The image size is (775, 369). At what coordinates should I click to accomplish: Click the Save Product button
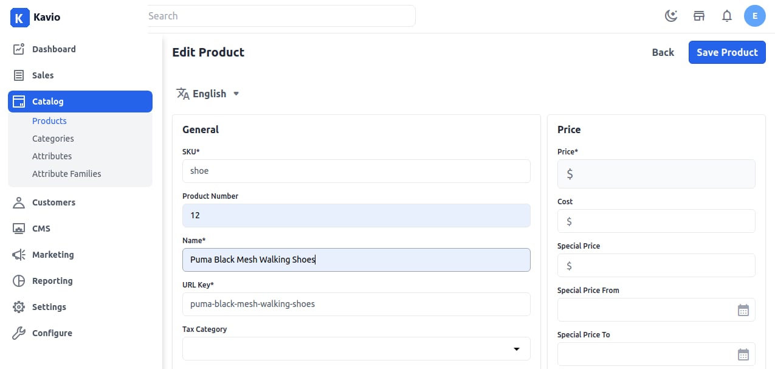[727, 52]
